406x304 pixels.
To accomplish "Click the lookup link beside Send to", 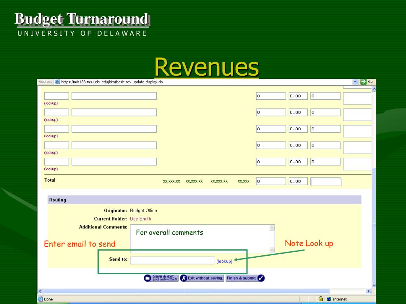I will coord(224,261).
